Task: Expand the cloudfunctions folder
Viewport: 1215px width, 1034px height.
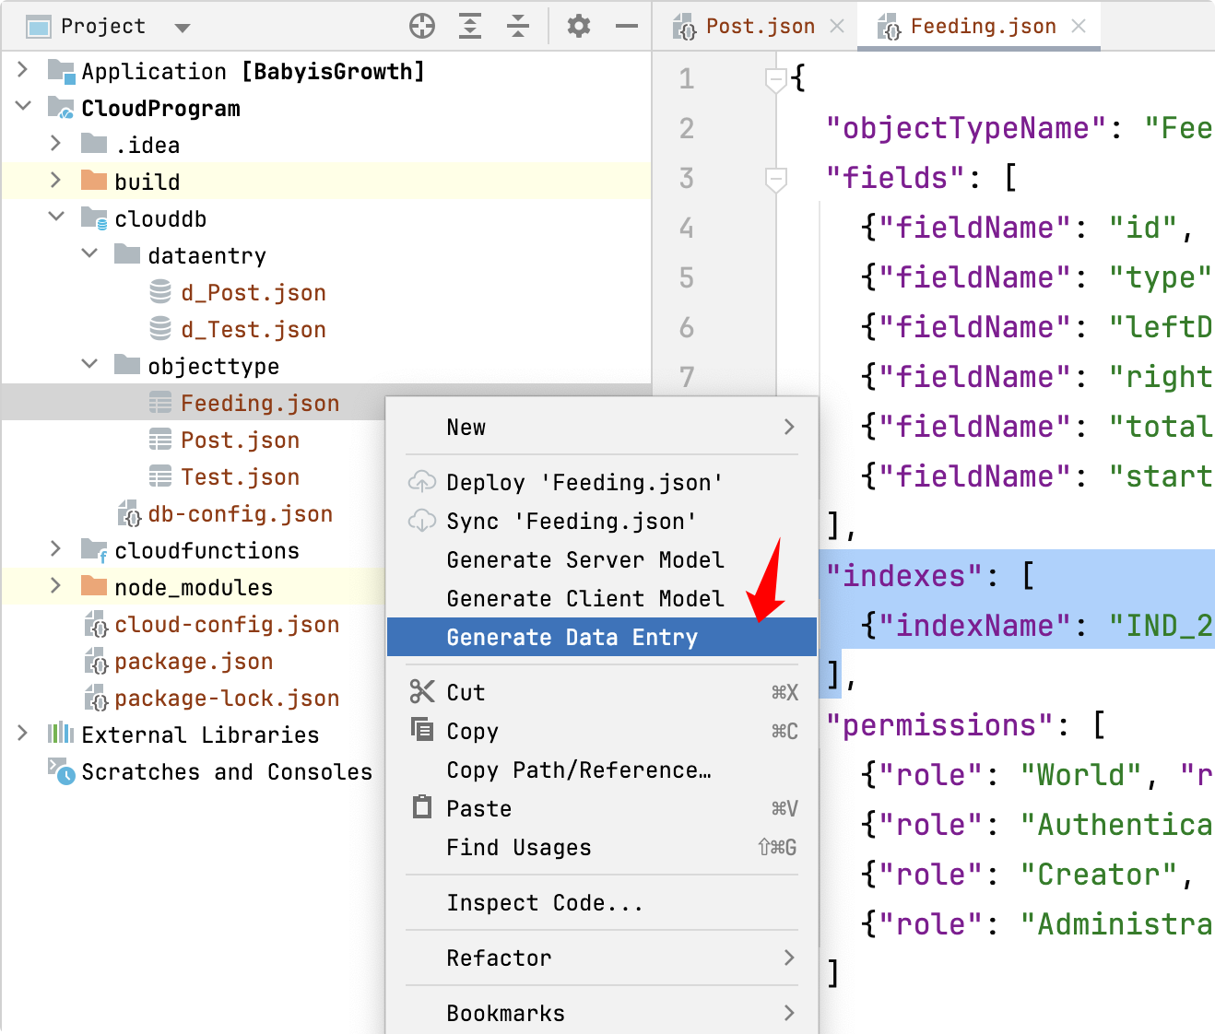Action: click(56, 549)
